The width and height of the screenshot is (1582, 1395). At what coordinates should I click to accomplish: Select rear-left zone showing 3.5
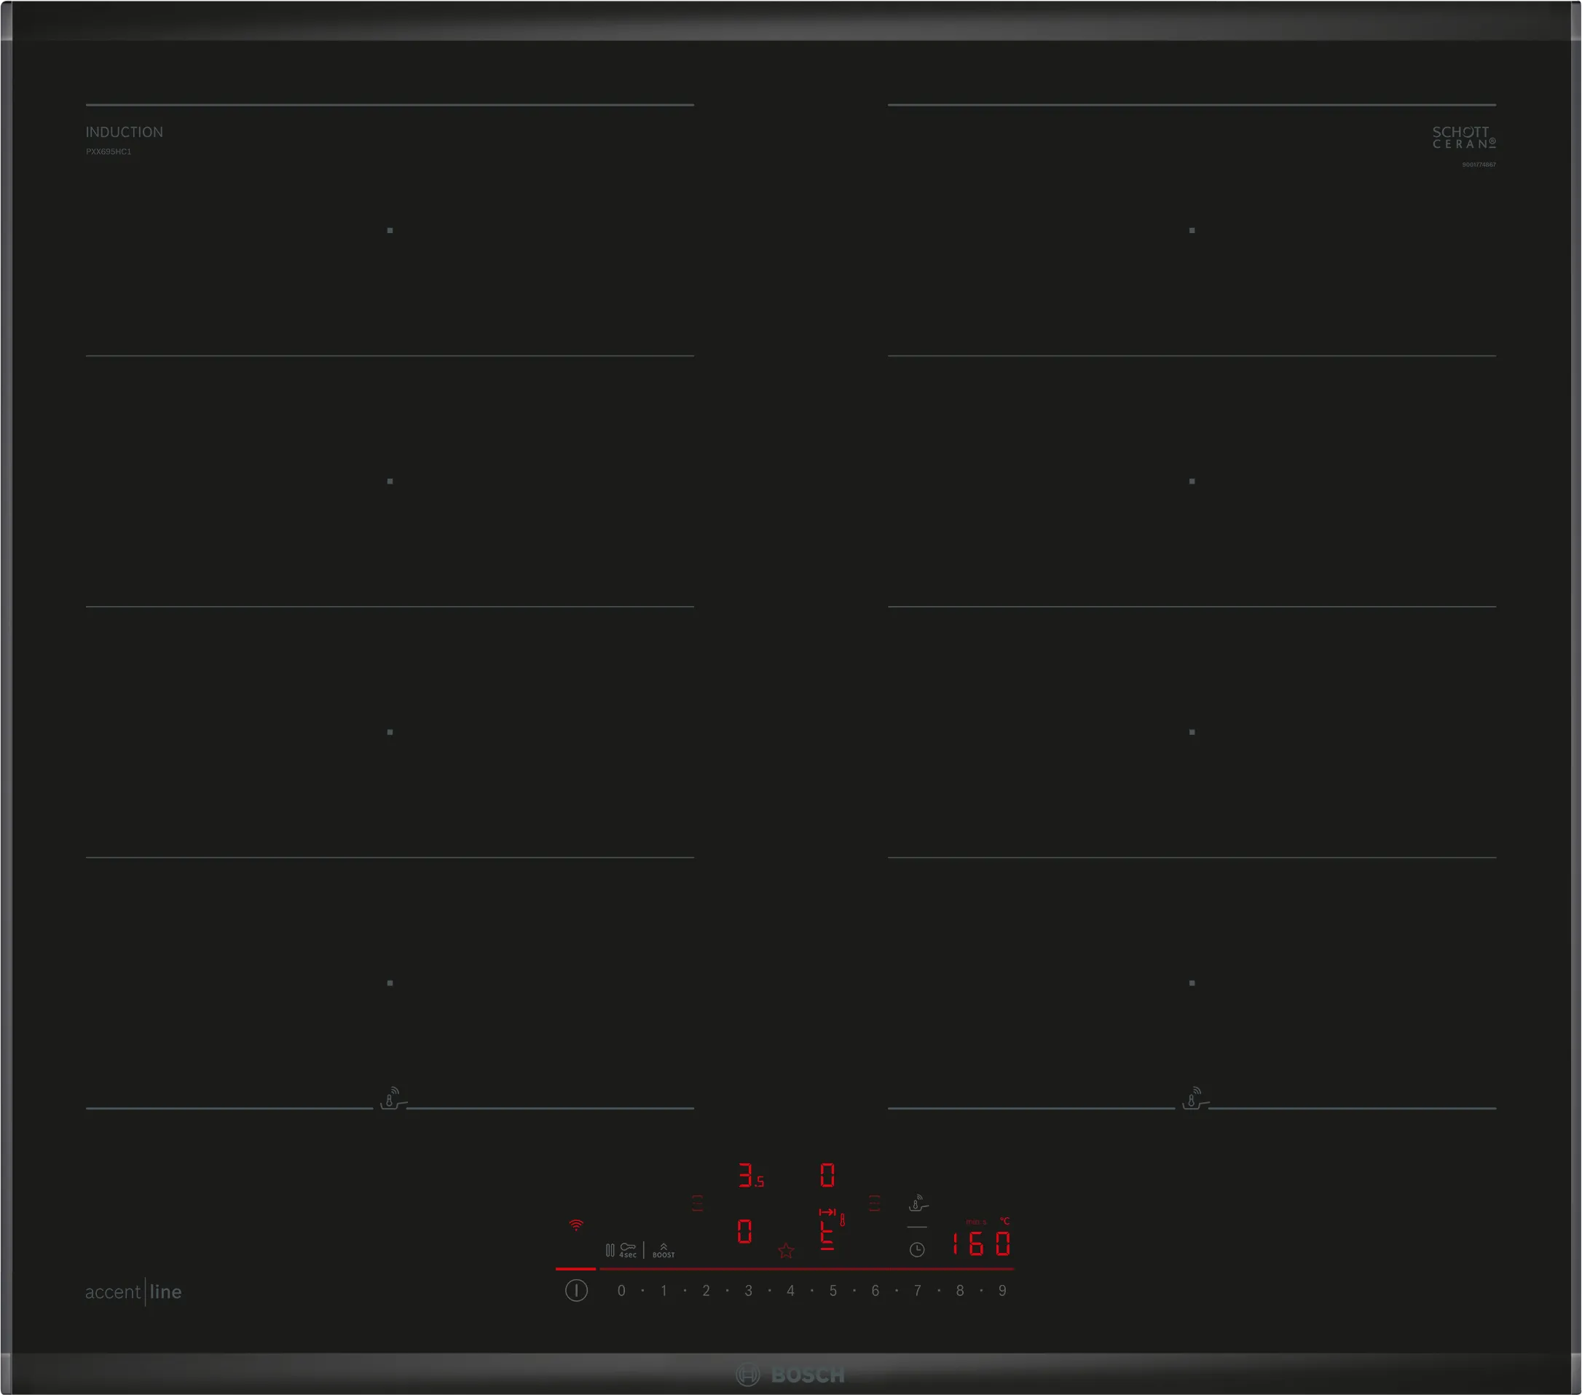(749, 1176)
